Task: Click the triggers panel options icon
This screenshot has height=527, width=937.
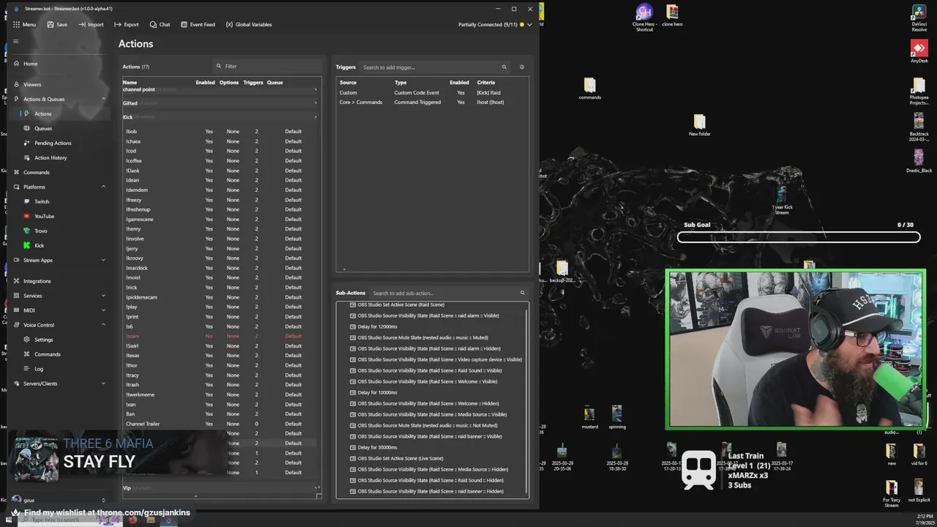Action: click(x=522, y=67)
